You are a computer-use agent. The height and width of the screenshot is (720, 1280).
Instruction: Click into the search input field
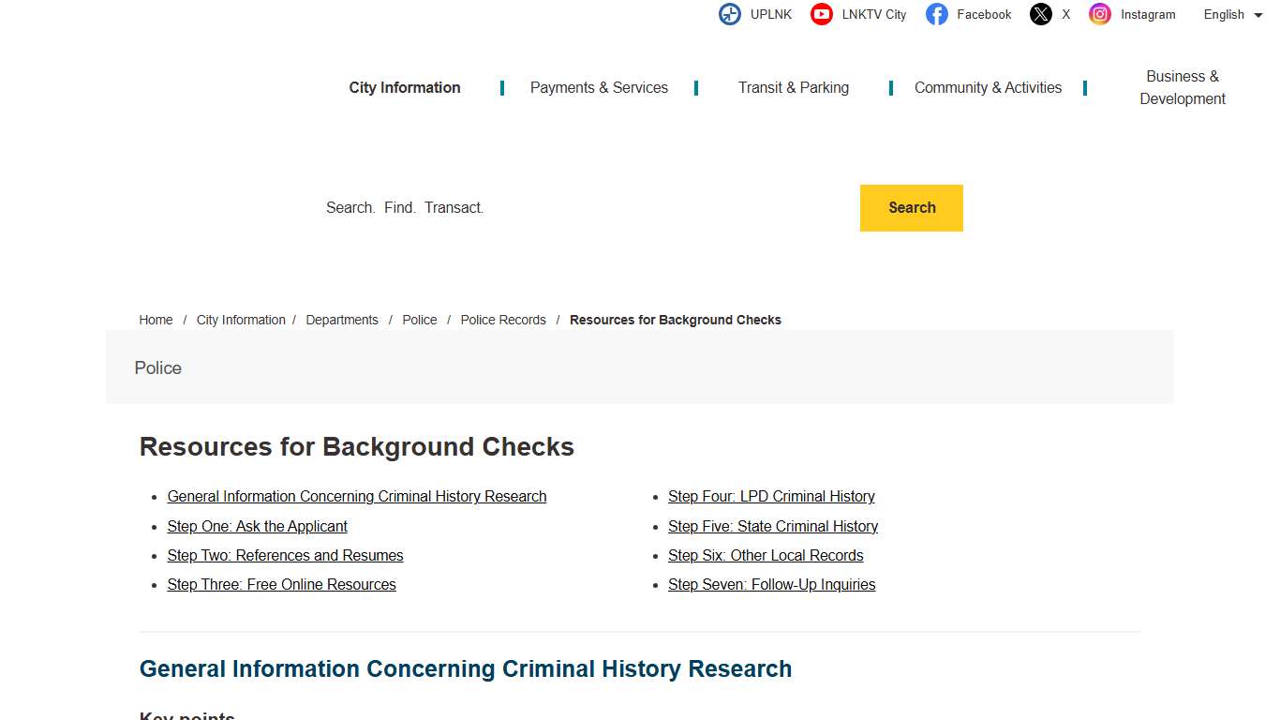click(562, 207)
